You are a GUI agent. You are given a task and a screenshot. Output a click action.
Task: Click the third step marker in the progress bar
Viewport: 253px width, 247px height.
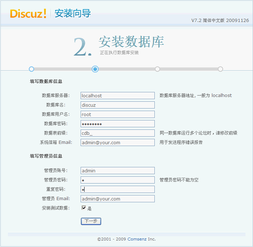[x=157, y=69]
